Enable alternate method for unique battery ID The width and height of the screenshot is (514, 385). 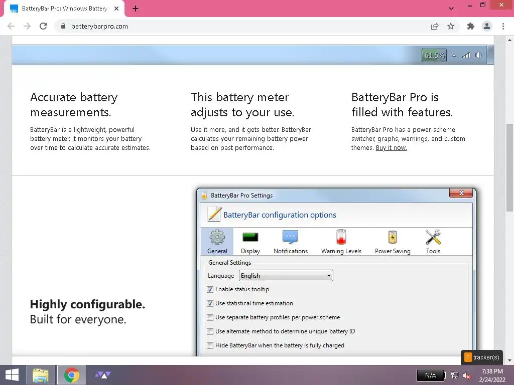210,332
